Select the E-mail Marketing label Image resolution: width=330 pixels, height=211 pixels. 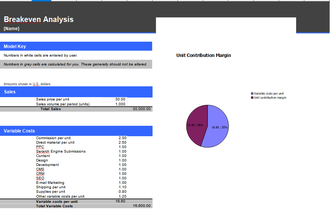[x=50, y=183]
